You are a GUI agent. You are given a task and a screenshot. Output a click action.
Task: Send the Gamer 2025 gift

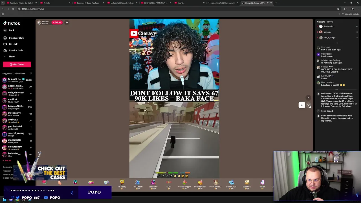231,184
